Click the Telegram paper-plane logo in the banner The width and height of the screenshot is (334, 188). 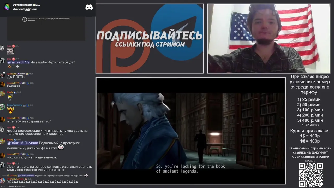pyautogui.click(x=177, y=32)
